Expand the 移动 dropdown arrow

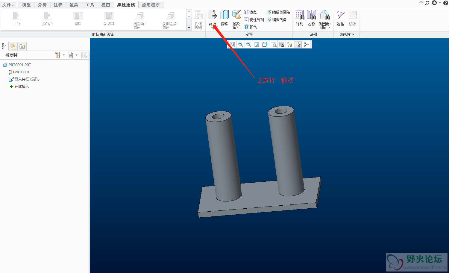point(213,28)
